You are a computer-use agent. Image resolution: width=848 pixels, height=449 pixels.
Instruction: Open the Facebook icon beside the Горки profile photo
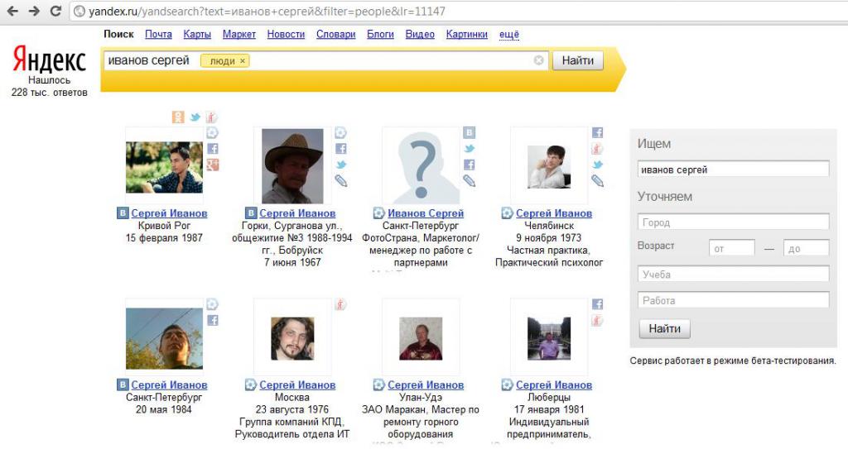[x=340, y=149]
